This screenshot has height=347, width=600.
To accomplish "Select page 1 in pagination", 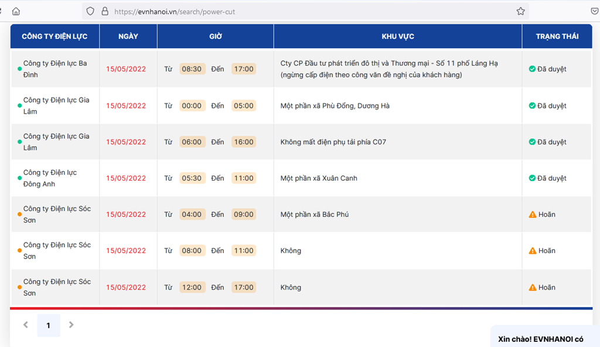I will click(49, 325).
